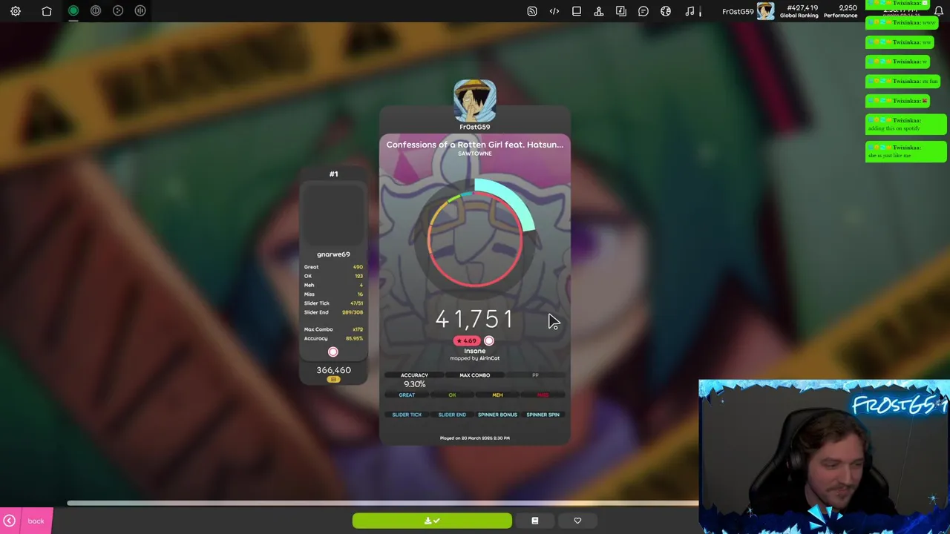950x534 pixels.
Task: Open the globe dashboard icon
Action: click(x=666, y=11)
